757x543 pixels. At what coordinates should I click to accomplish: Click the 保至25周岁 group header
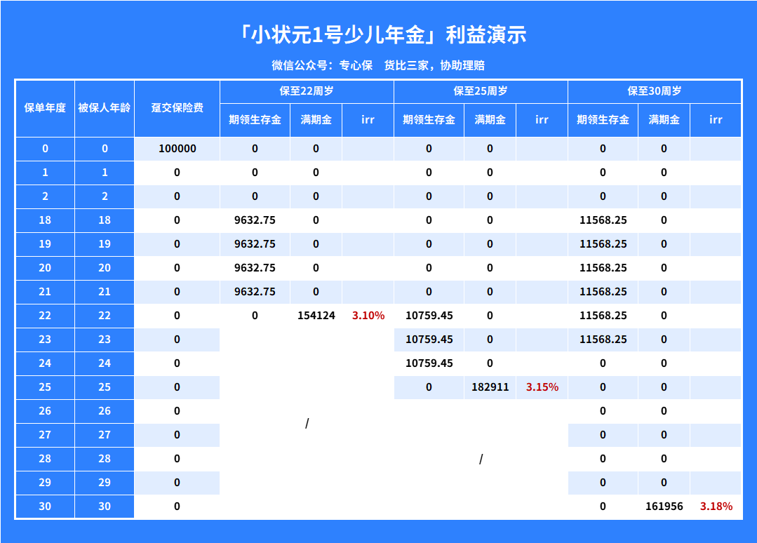click(x=481, y=91)
